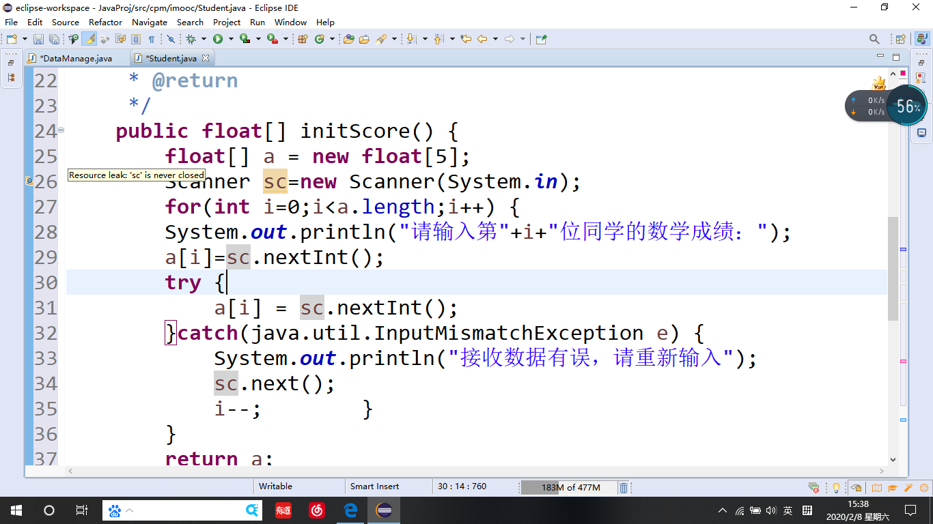Click the New Java Package icon
Screen dimensions: 933x524
303,39
